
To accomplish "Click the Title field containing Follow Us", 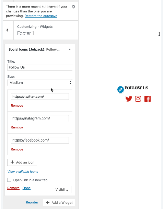I will 40,67.
